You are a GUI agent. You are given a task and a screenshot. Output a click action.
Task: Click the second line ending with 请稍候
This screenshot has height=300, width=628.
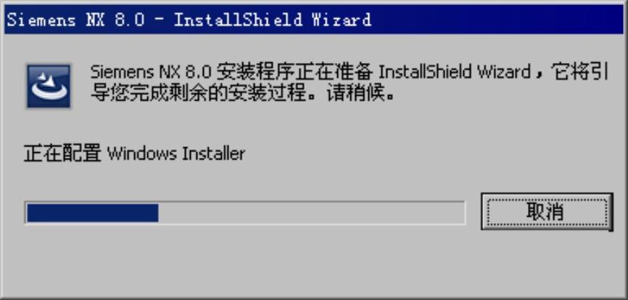pos(242,93)
